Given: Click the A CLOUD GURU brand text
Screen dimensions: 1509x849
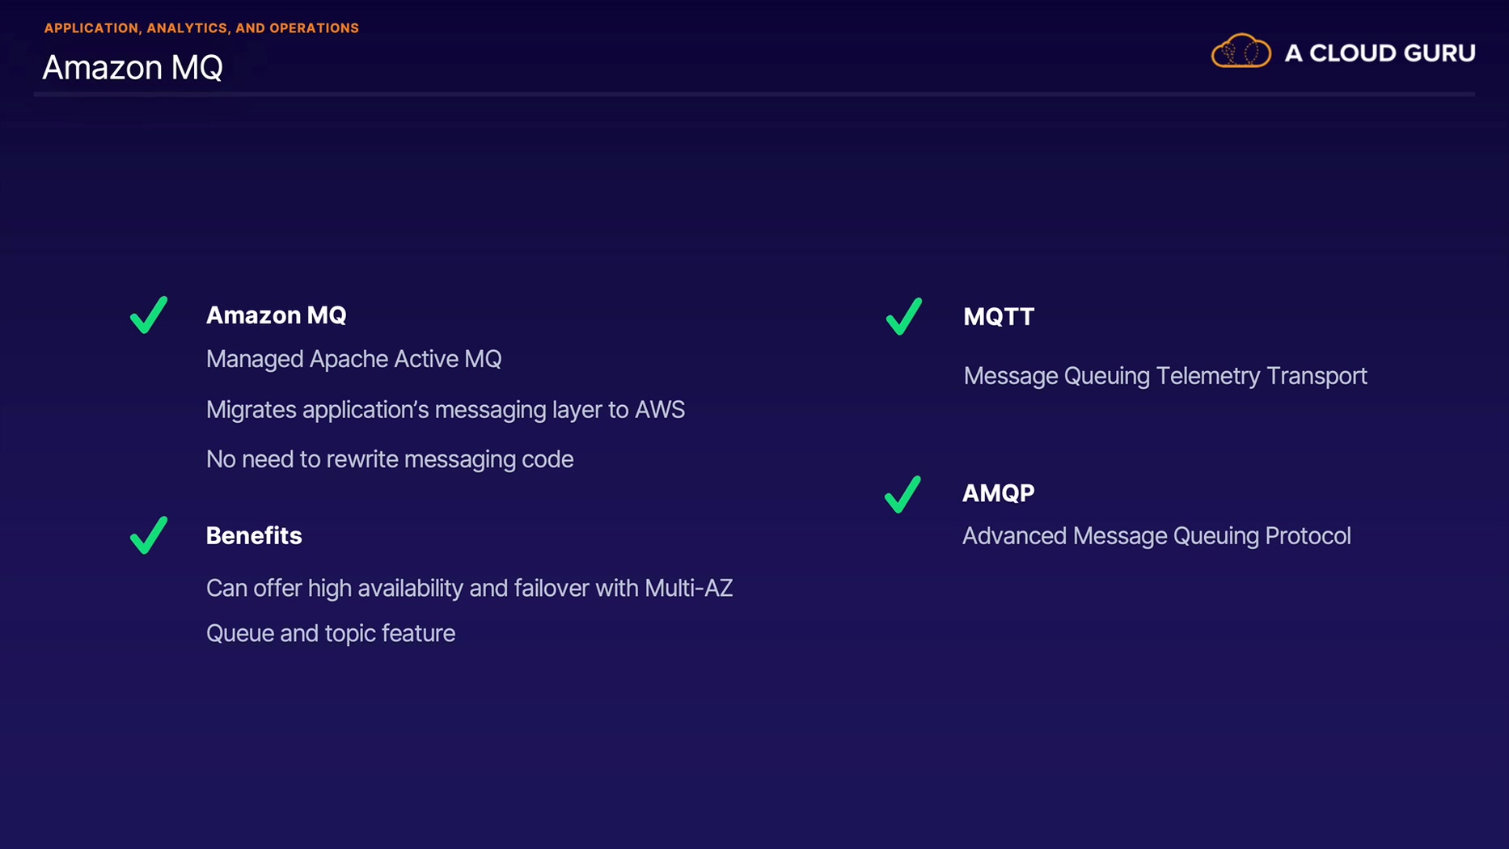Looking at the screenshot, I should [x=1380, y=53].
